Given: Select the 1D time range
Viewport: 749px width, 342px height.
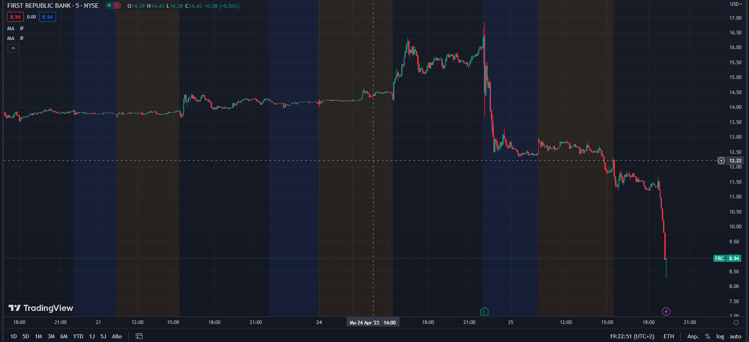Looking at the screenshot, I should tap(13, 336).
